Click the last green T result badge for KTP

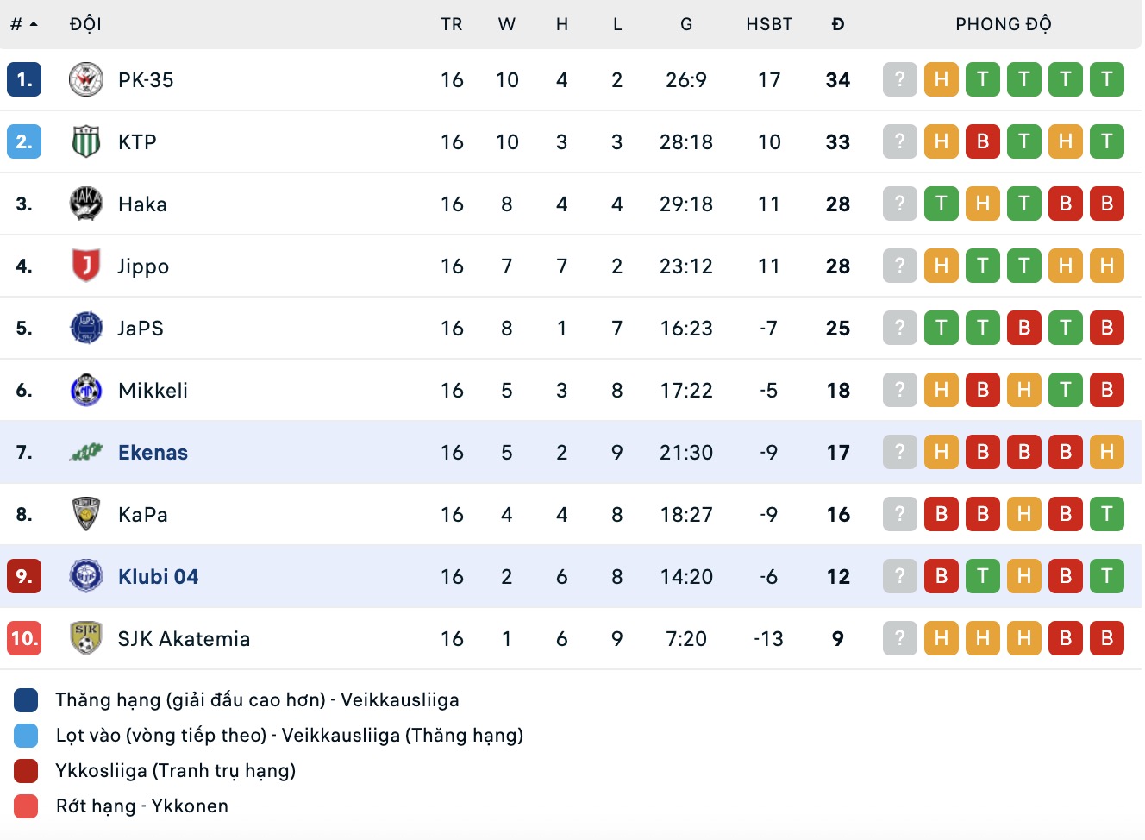[x=1107, y=142]
